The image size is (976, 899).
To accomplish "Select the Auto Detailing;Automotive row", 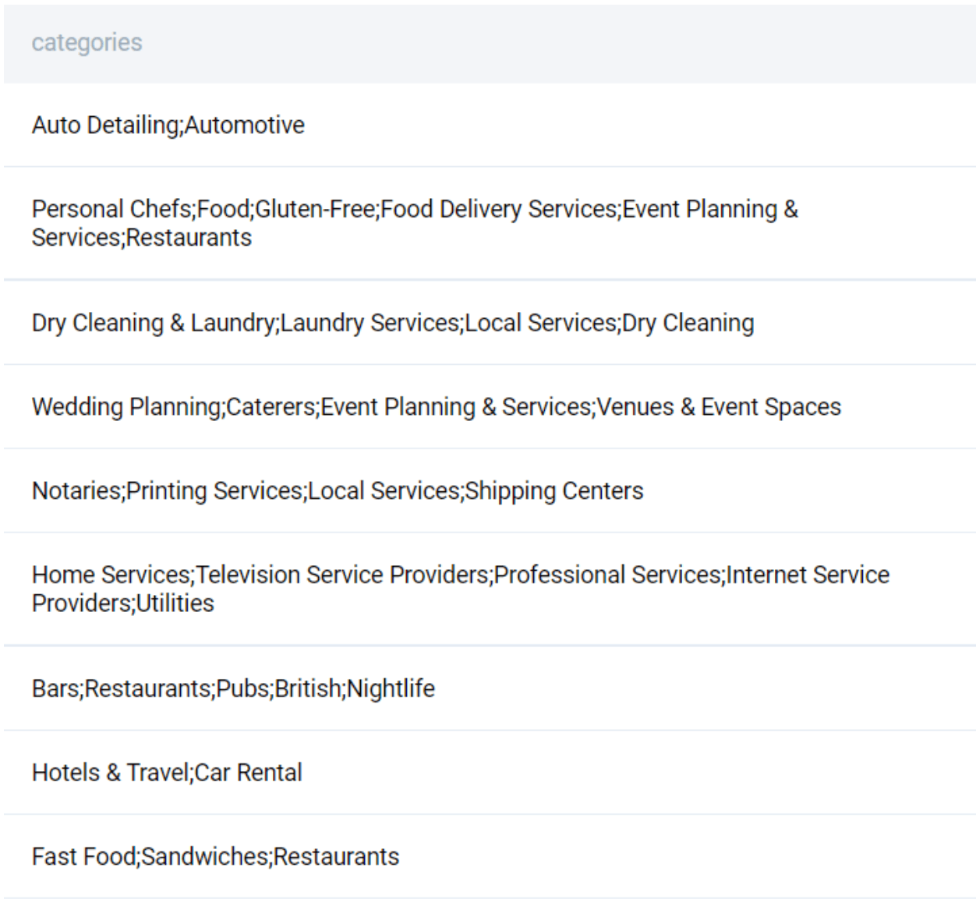I will pyautogui.click(x=168, y=125).
